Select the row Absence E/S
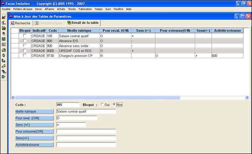Viewport: 252px width, 154px height. tap(127, 41)
